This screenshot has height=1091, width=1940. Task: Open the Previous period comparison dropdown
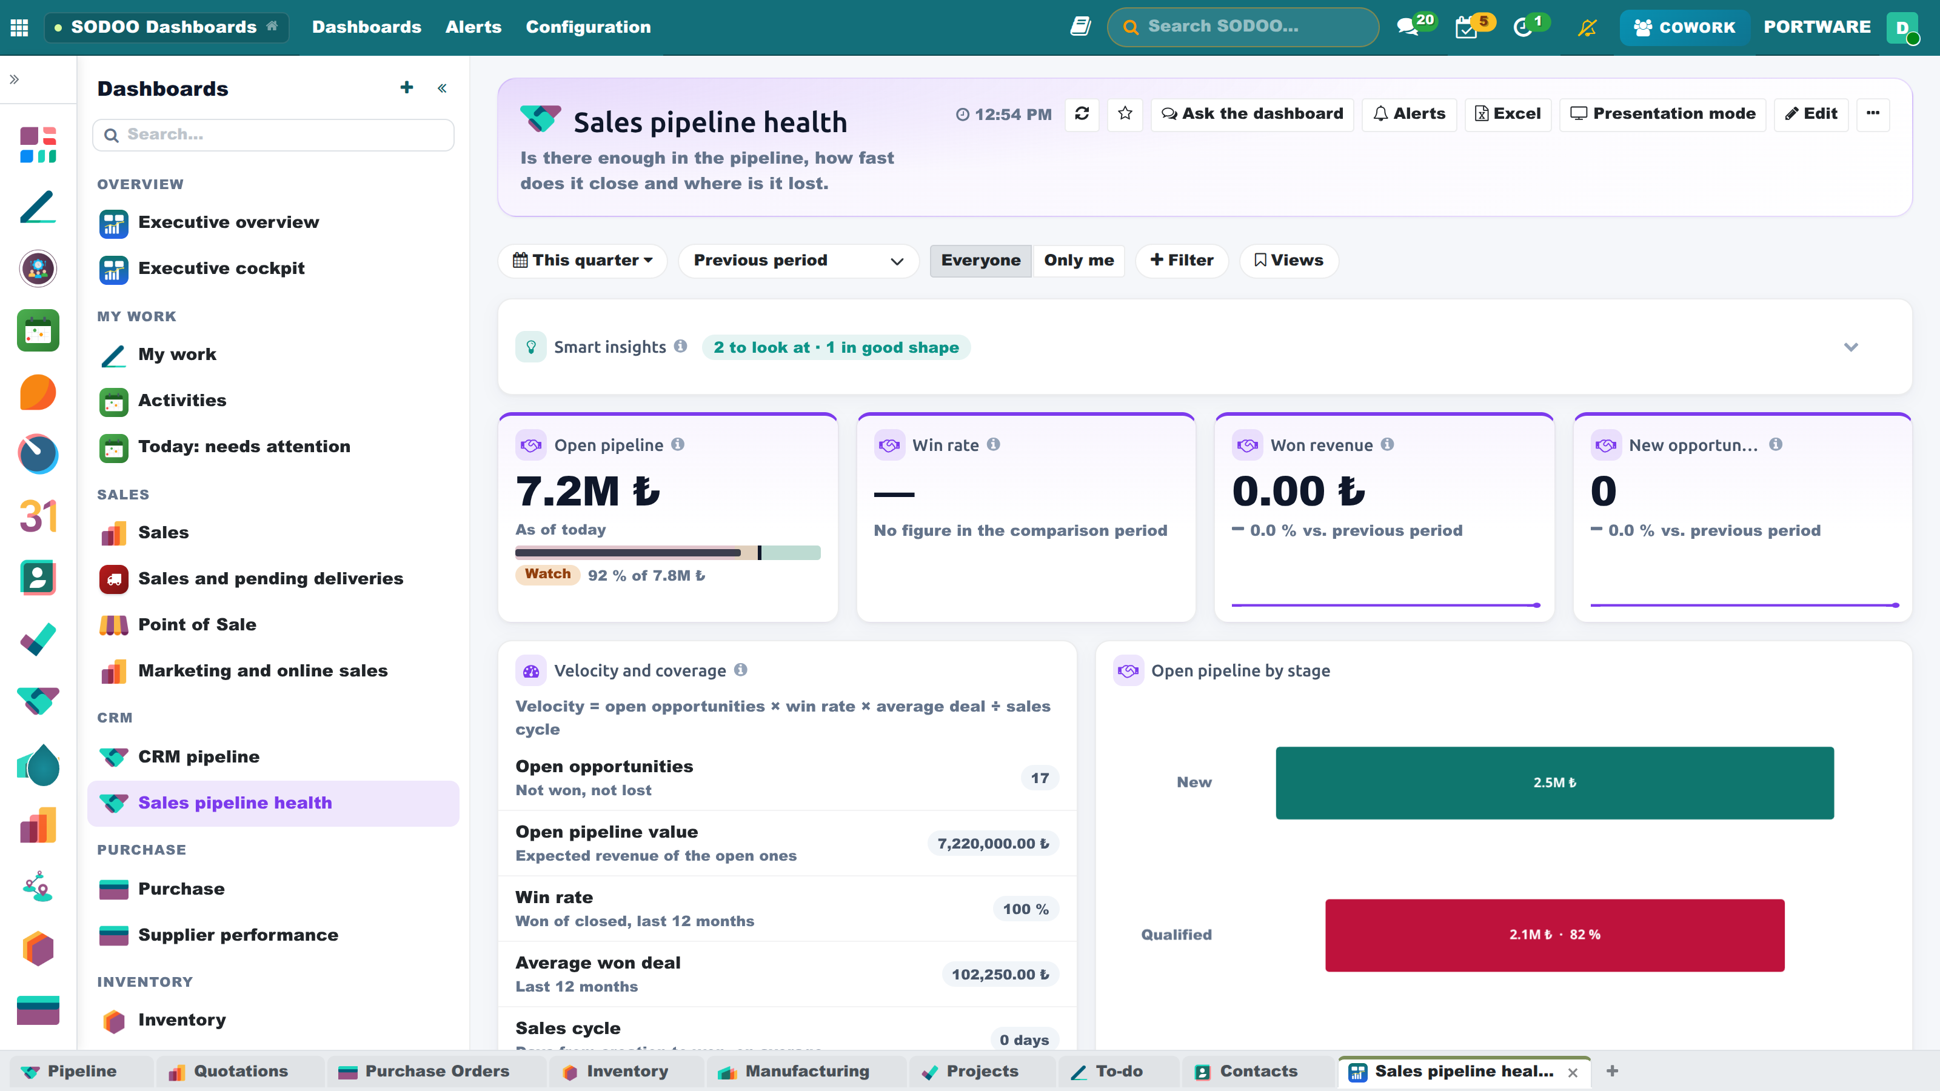[x=798, y=261]
